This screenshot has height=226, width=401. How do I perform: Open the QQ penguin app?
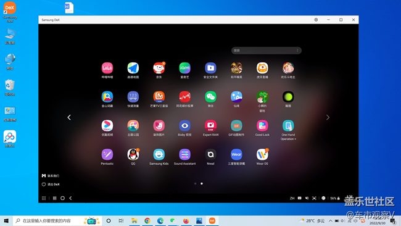pos(133,154)
